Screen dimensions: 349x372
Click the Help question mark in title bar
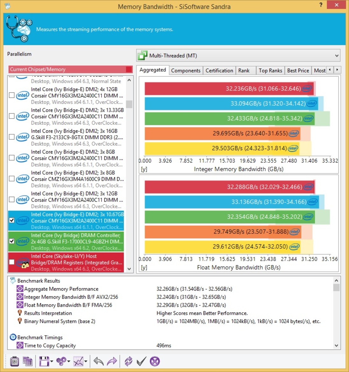tap(321, 5)
